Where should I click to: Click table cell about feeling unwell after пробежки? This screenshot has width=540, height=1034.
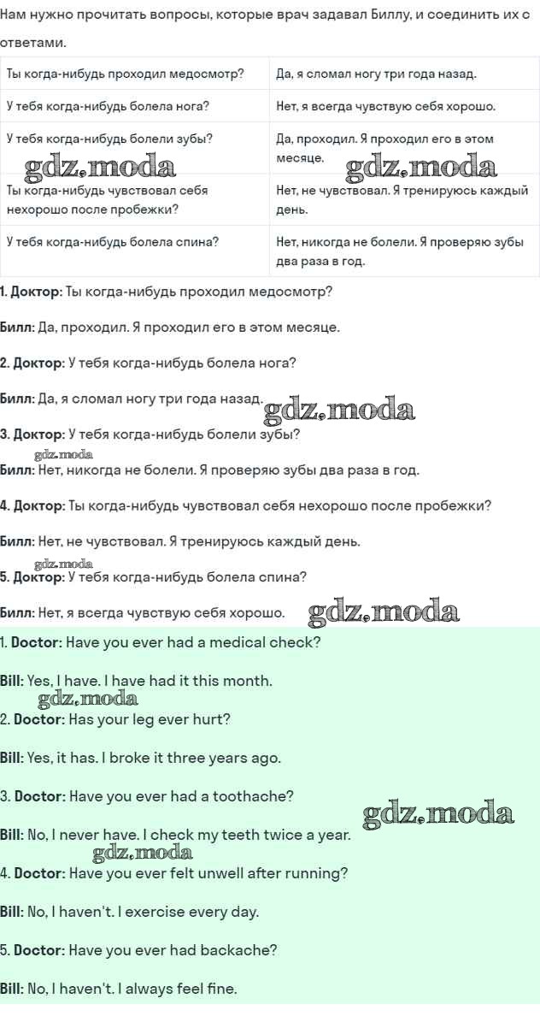tap(107, 199)
